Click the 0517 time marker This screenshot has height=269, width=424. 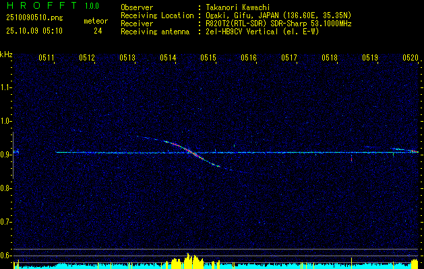289,59
